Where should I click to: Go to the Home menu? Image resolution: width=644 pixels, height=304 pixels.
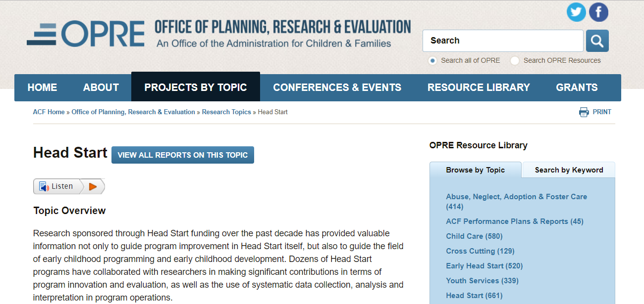(42, 87)
